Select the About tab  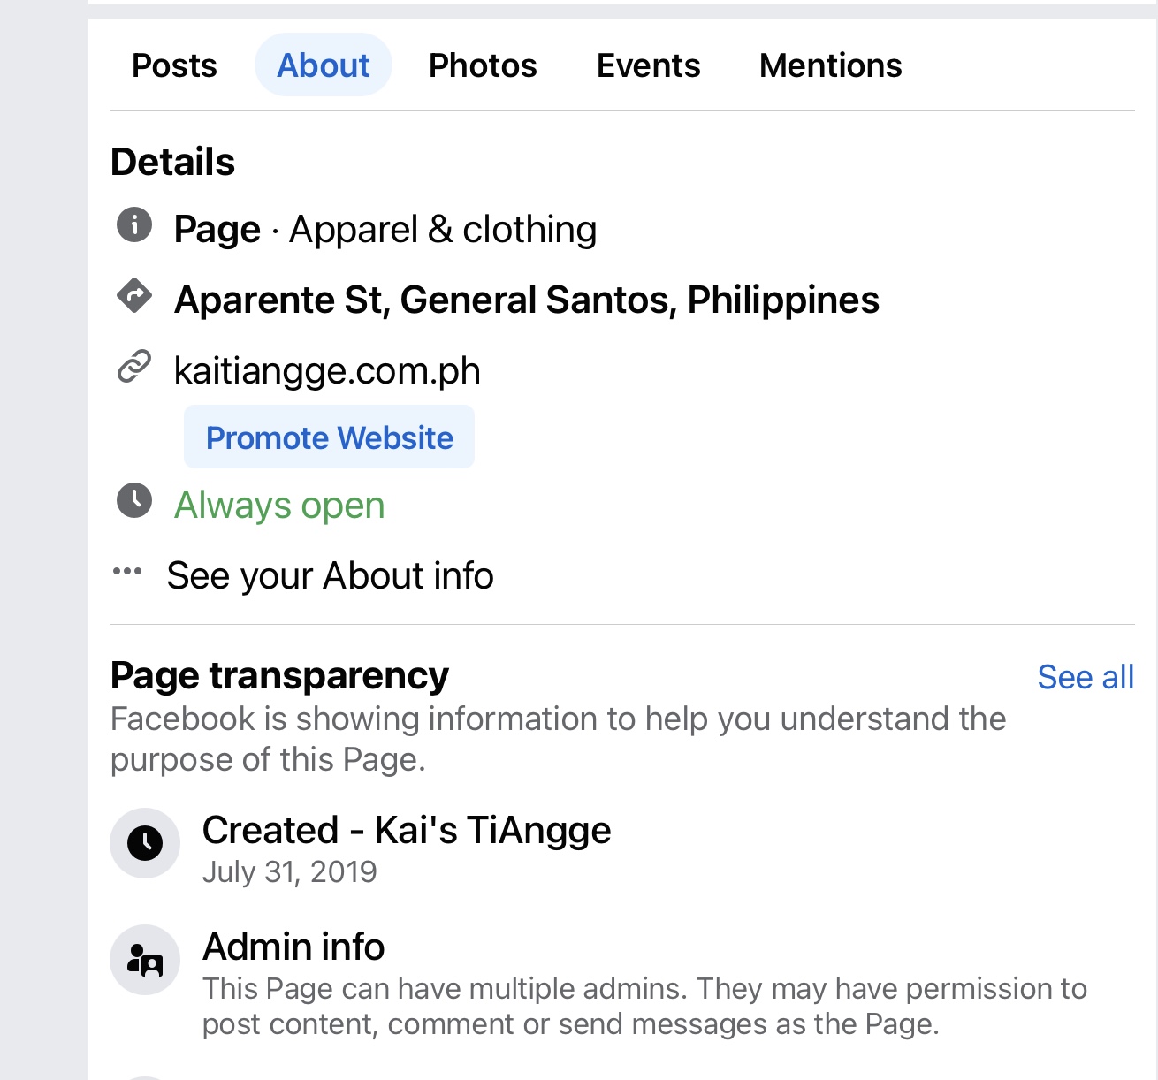[x=324, y=65]
